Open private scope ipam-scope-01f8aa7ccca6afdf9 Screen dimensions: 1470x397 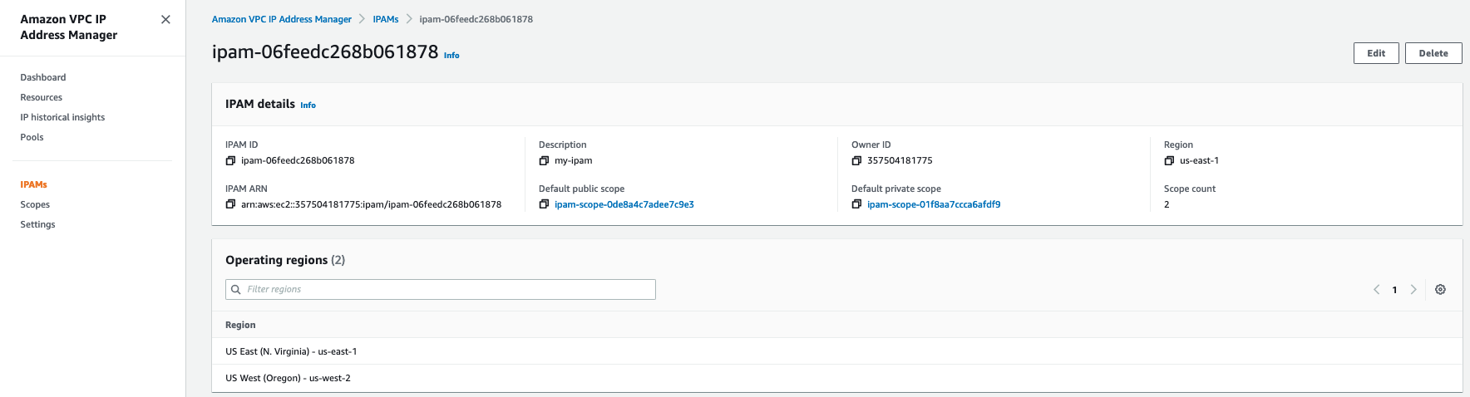tap(934, 205)
